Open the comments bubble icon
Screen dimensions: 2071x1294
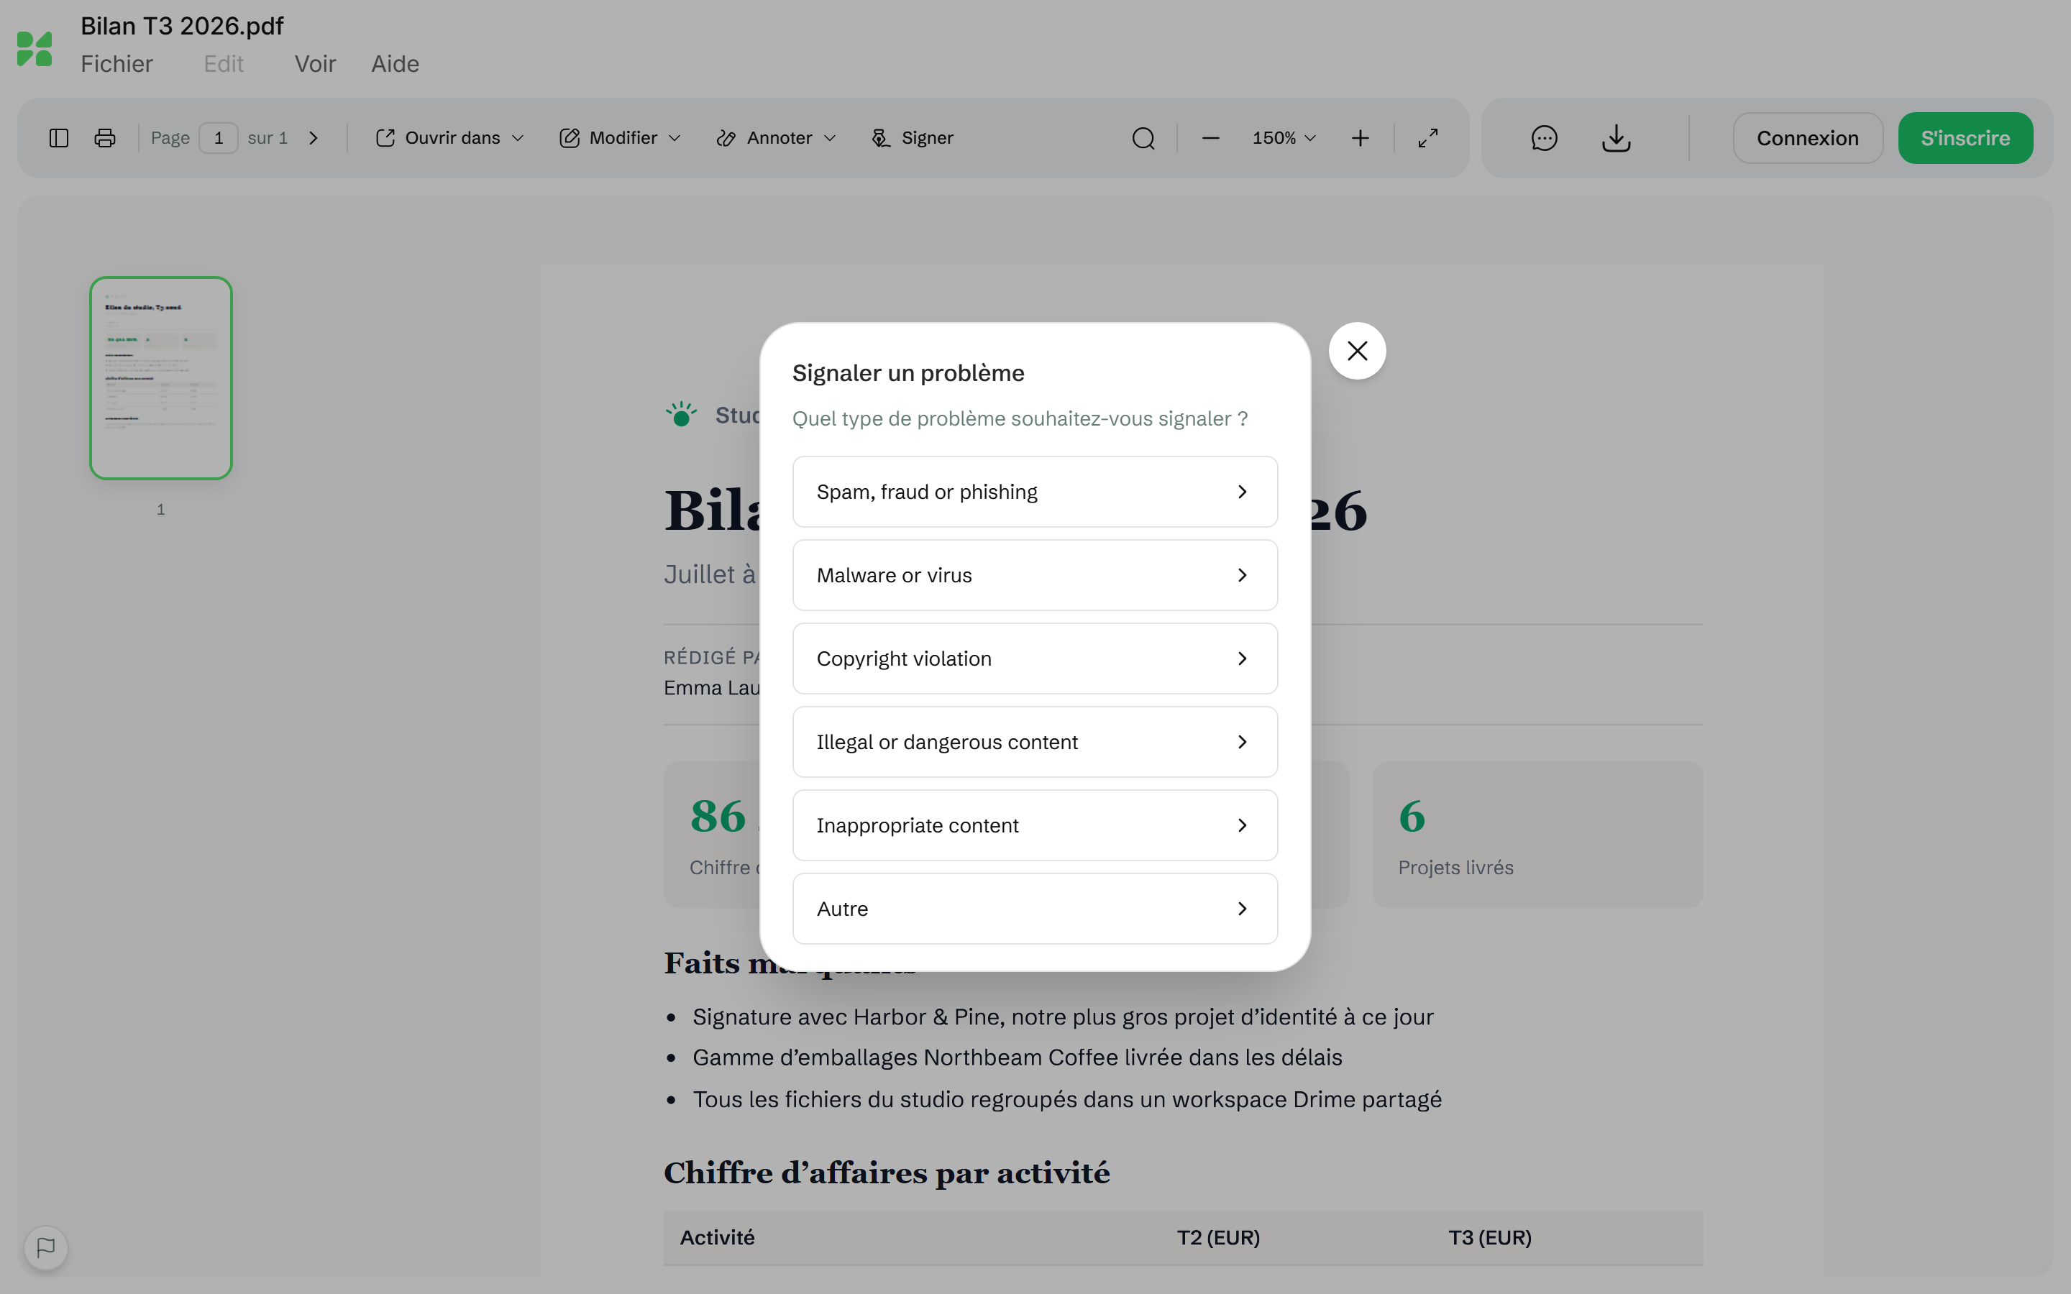[x=1544, y=138]
